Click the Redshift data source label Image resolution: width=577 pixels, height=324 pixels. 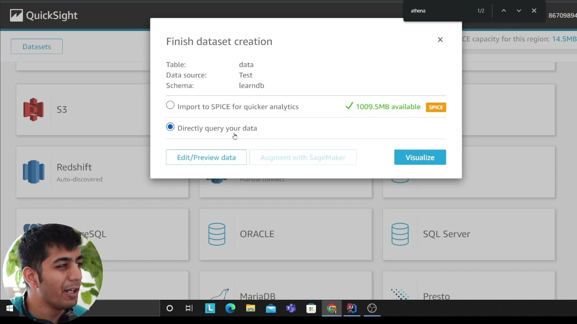74,167
